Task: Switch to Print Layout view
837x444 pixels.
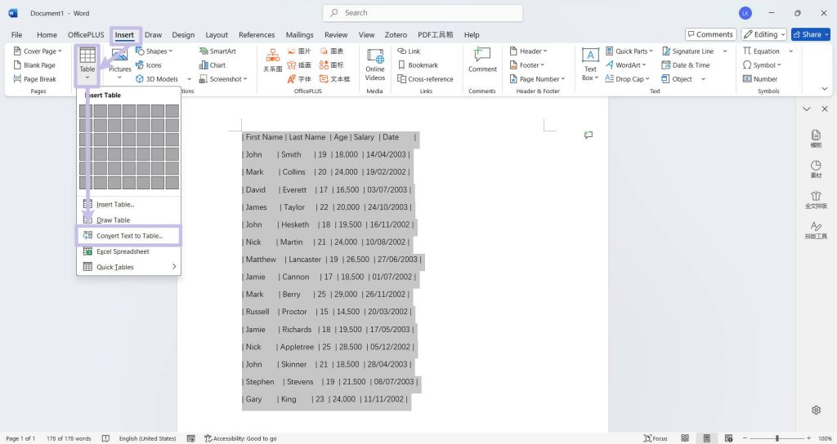Action: tap(706, 438)
